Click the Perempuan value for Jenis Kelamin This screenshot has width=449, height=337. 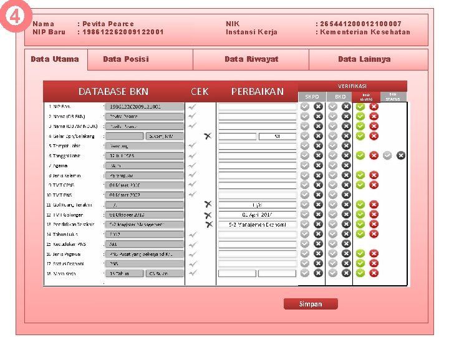(144, 175)
